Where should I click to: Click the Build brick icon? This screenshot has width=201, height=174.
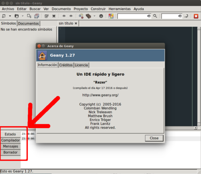pos(88,16)
